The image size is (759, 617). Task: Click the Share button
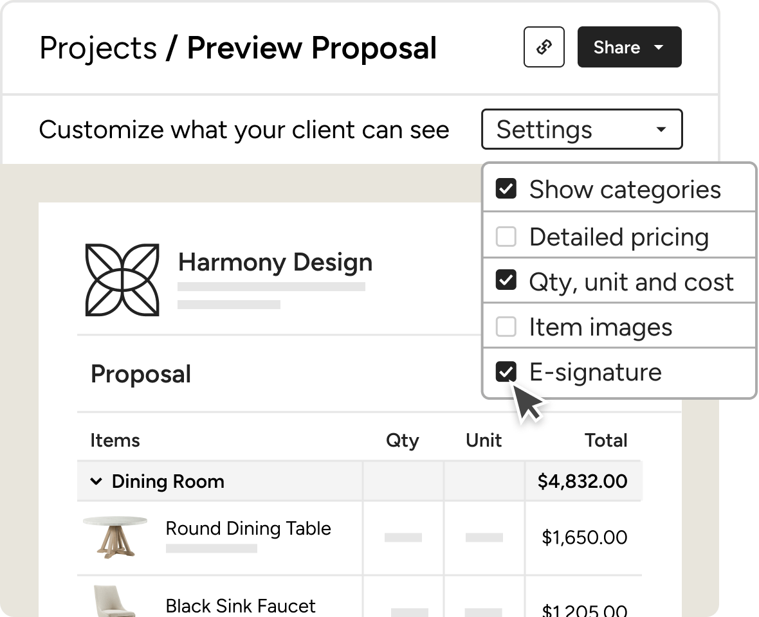tap(616, 48)
